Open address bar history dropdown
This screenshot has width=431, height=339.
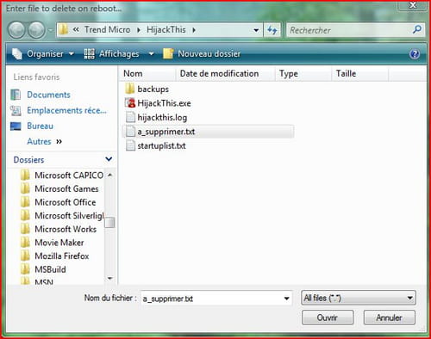point(256,30)
